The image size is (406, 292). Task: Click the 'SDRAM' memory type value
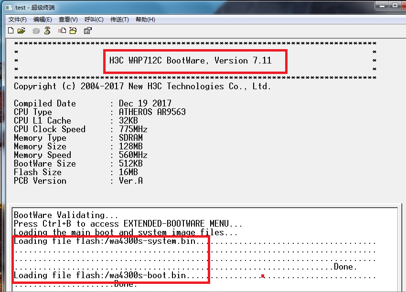coord(131,137)
